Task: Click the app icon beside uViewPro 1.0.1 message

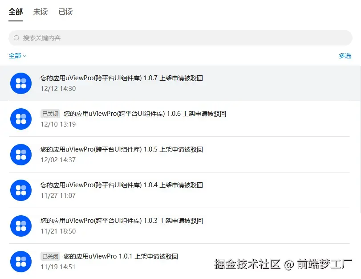Action: tap(21, 262)
